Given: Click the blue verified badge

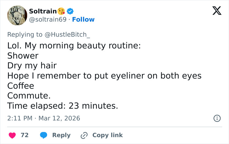Looking at the screenshot, I should (70, 11).
